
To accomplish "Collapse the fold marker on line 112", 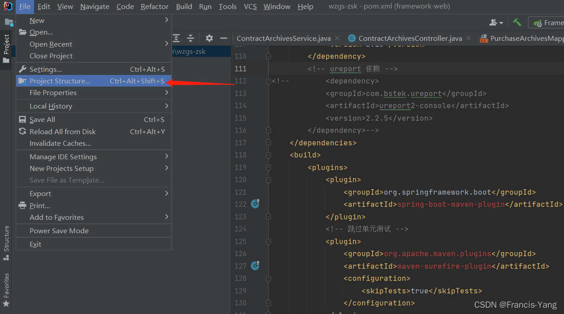I will [268, 81].
